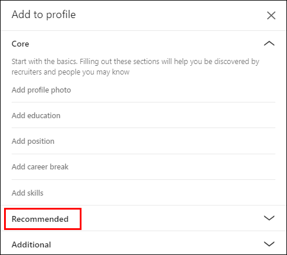Image resolution: width=287 pixels, height=255 pixels.
Task: Click the Additional section heading
Action: point(31,245)
